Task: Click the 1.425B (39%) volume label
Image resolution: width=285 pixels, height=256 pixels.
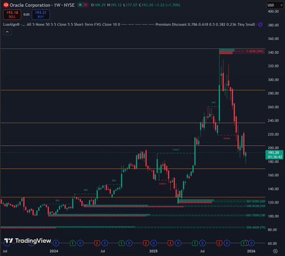Action: point(255,51)
